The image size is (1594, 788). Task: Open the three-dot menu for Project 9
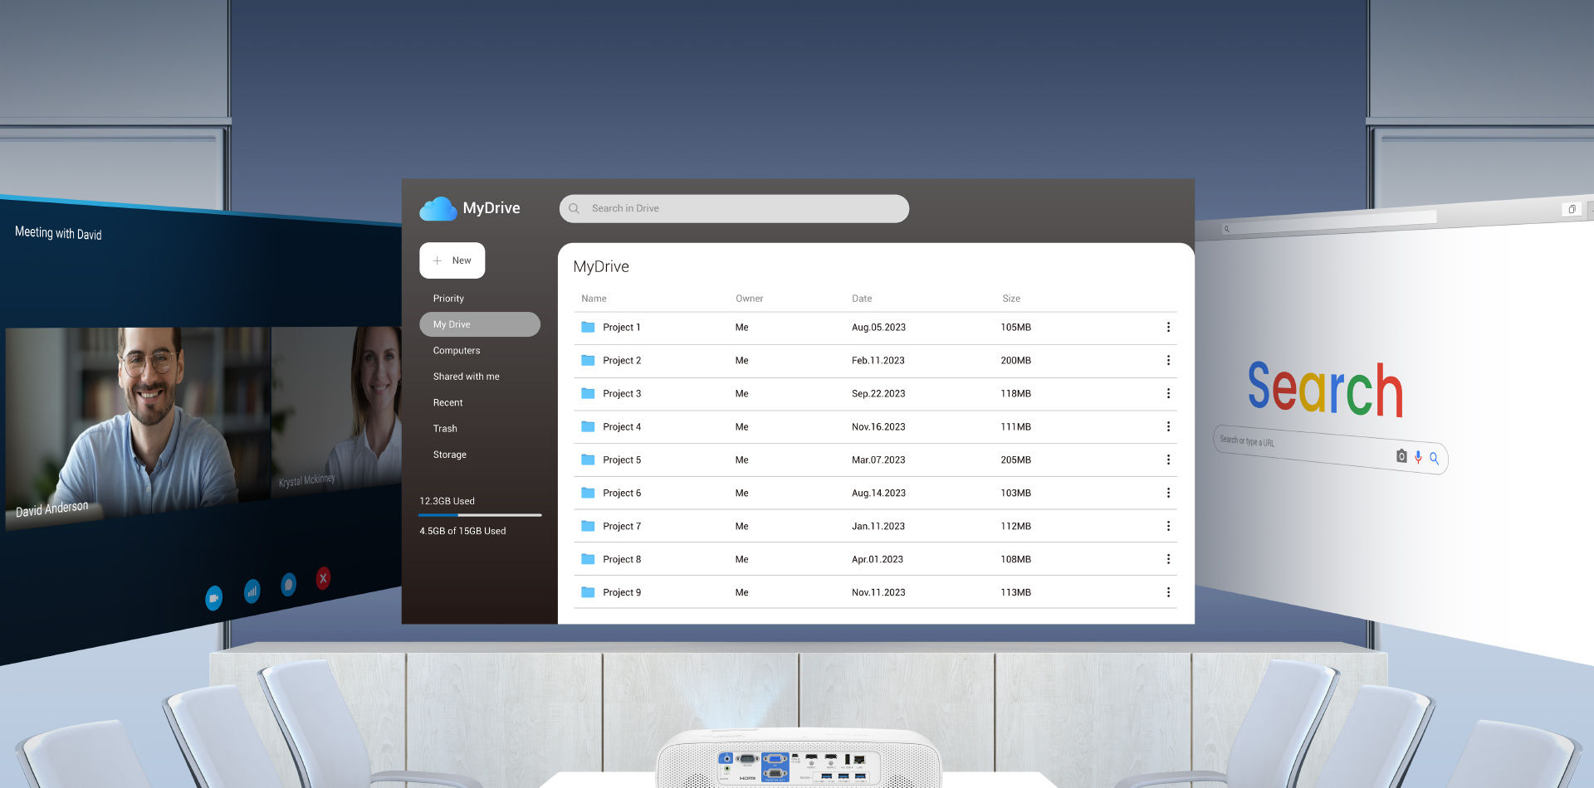point(1169,591)
